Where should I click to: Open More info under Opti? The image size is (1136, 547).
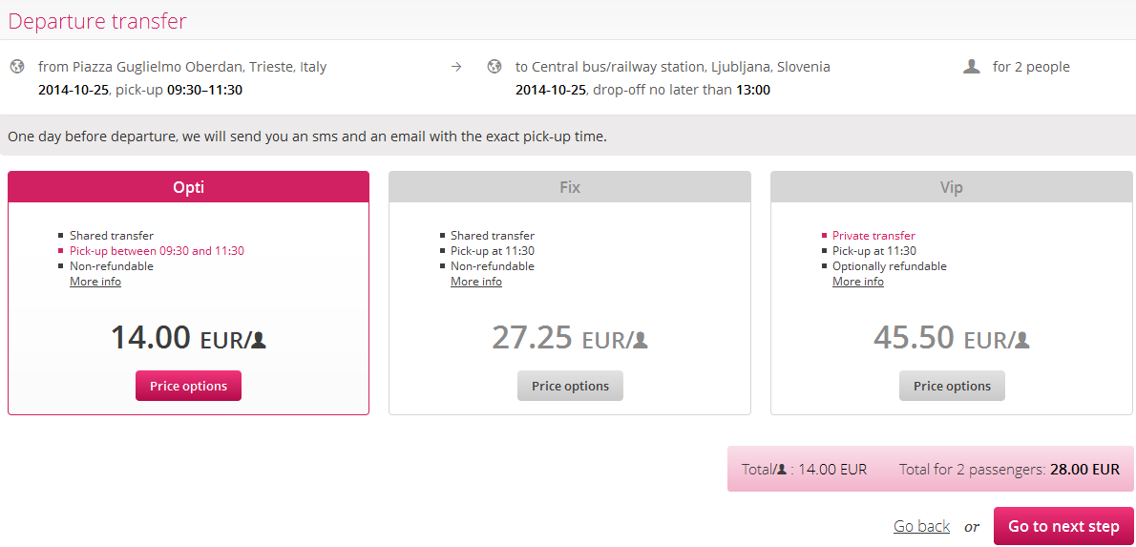95,281
